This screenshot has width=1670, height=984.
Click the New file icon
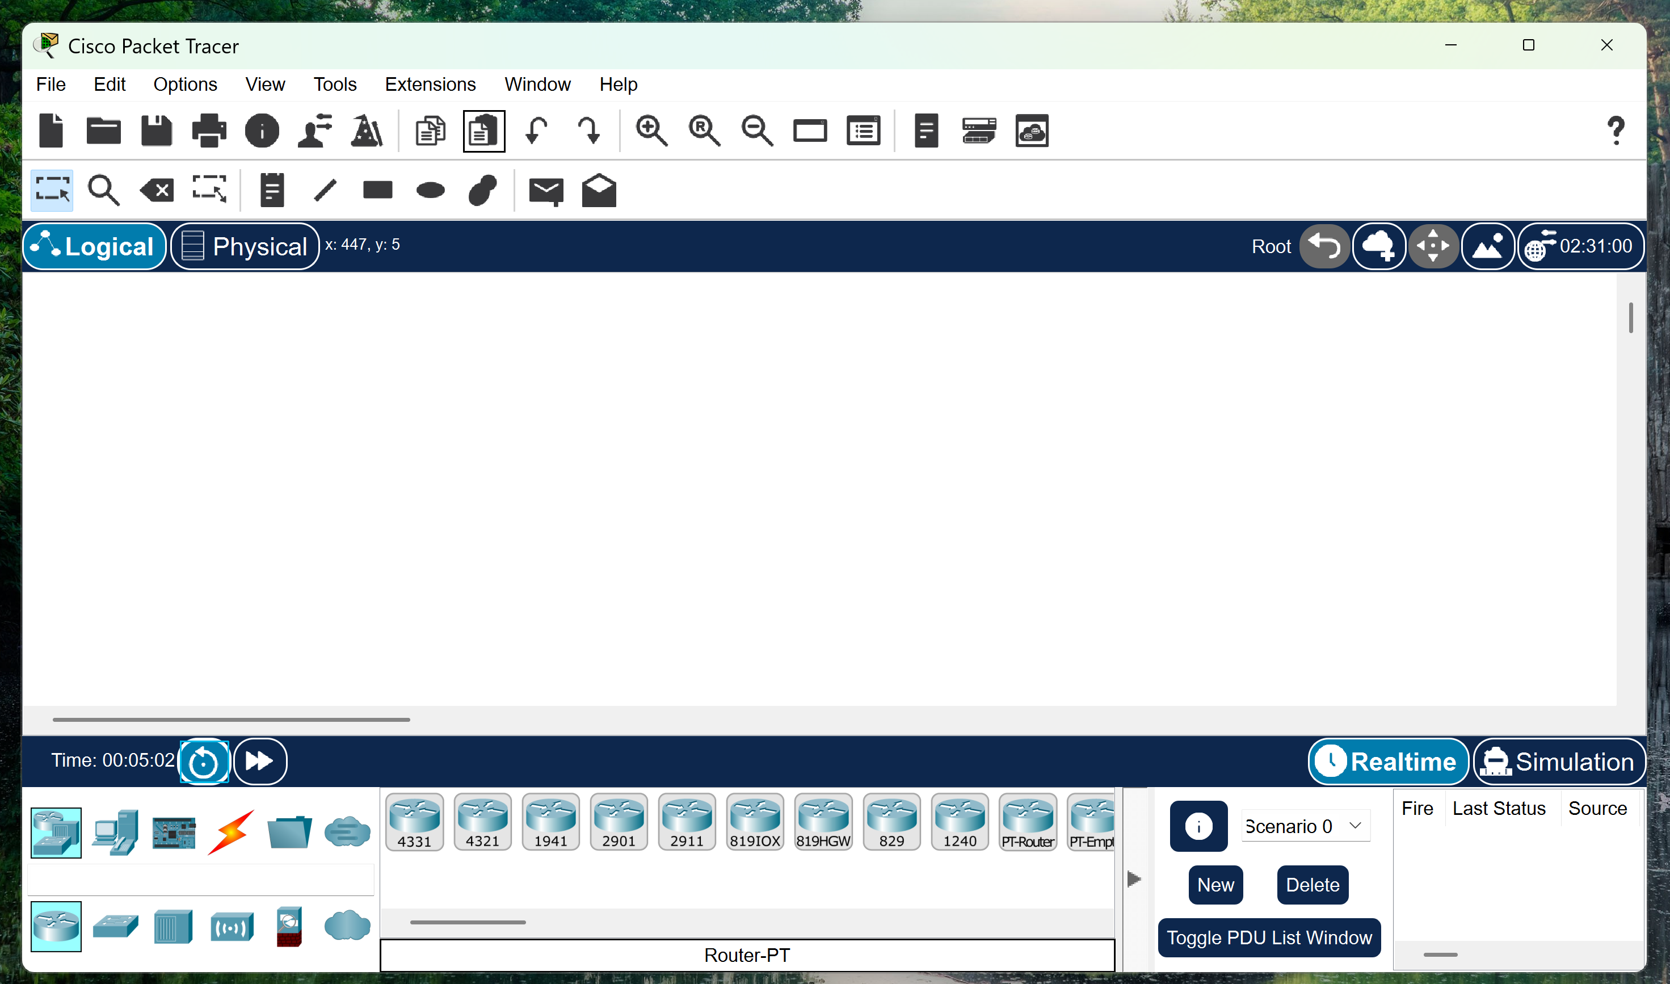click(51, 130)
